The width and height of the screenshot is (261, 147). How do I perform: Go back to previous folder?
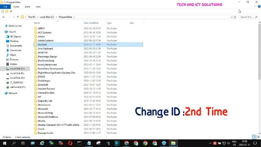pyautogui.click(x=4, y=17)
